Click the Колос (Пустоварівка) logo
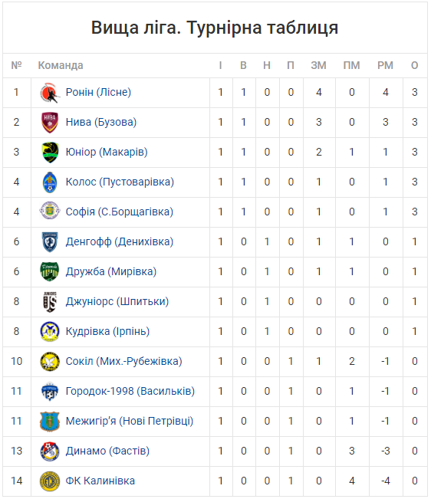This screenshot has height=499, width=431. pos(50,182)
